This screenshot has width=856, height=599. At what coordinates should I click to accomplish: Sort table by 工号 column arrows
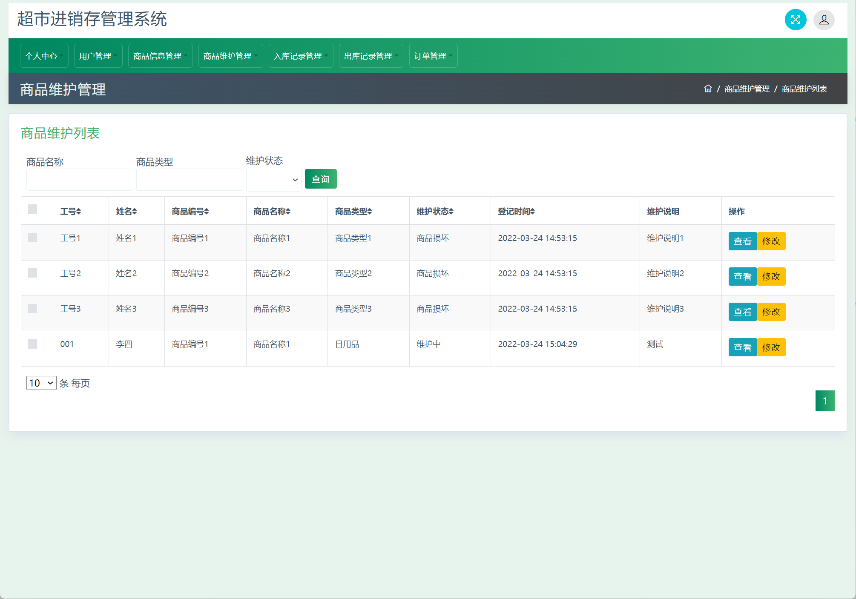79,212
